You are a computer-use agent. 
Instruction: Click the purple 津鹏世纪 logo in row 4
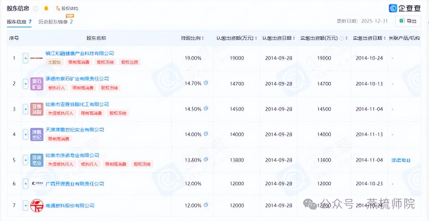(37, 134)
